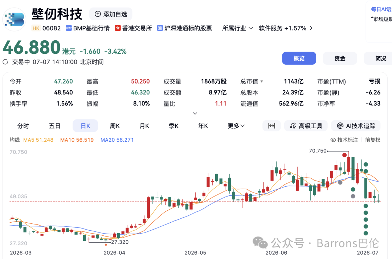Click the range-width measure icon button

[x=271, y=126]
